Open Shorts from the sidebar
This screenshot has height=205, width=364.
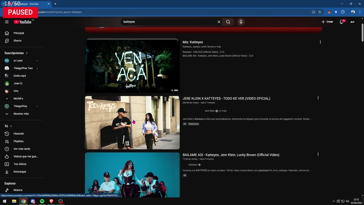point(17,41)
